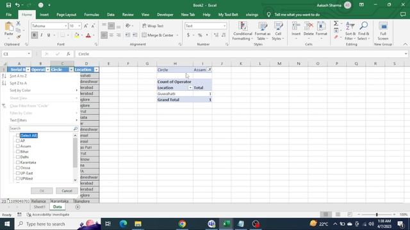
Task: Check the AP filter checkbox
Action: click(x=18, y=141)
